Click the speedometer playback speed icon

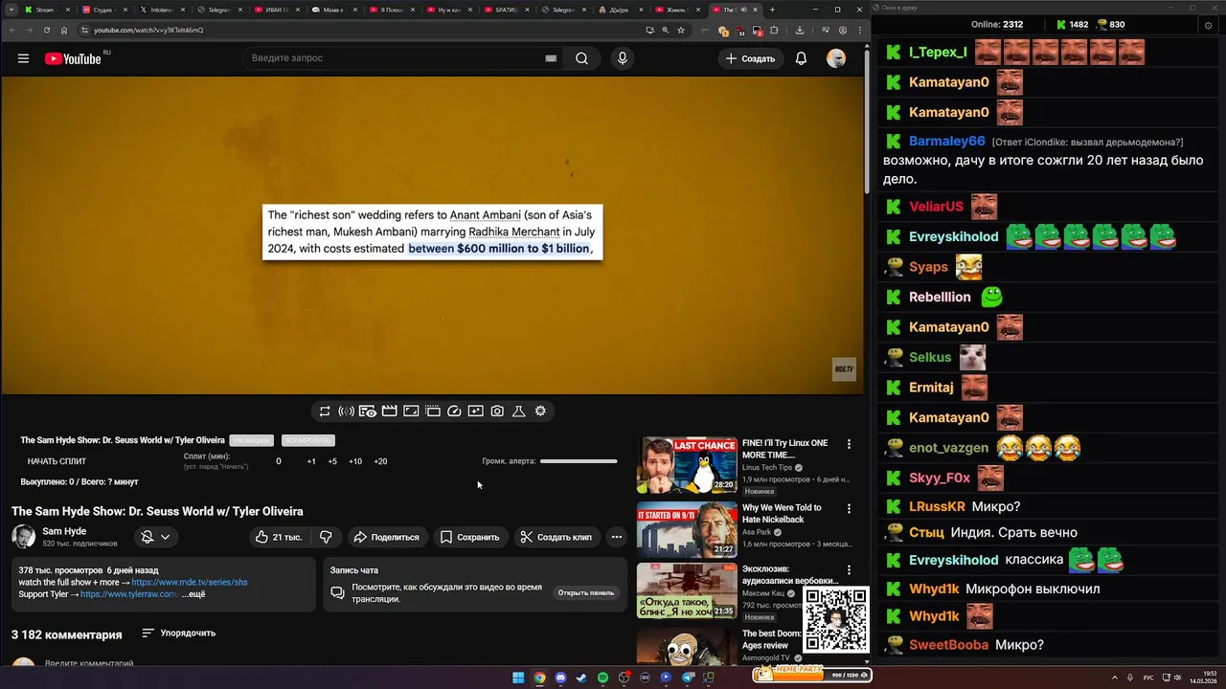454,411
